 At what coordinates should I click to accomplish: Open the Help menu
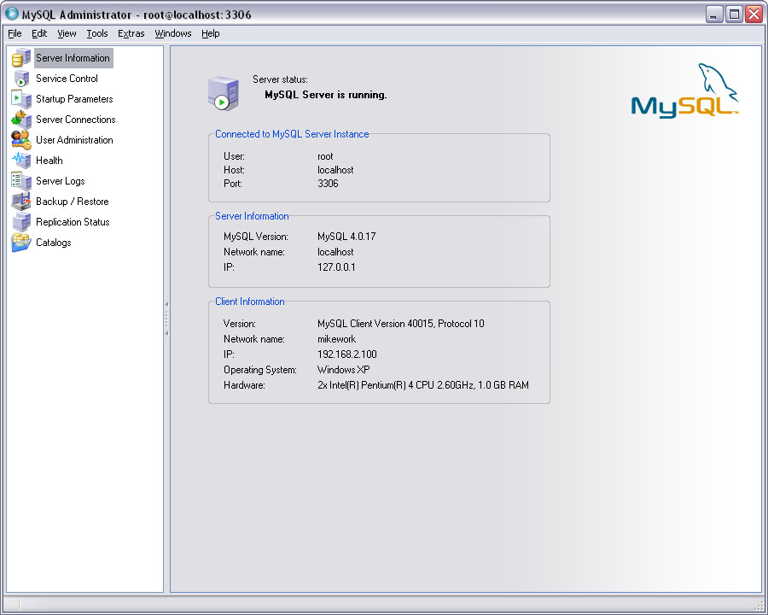[211, 33]
